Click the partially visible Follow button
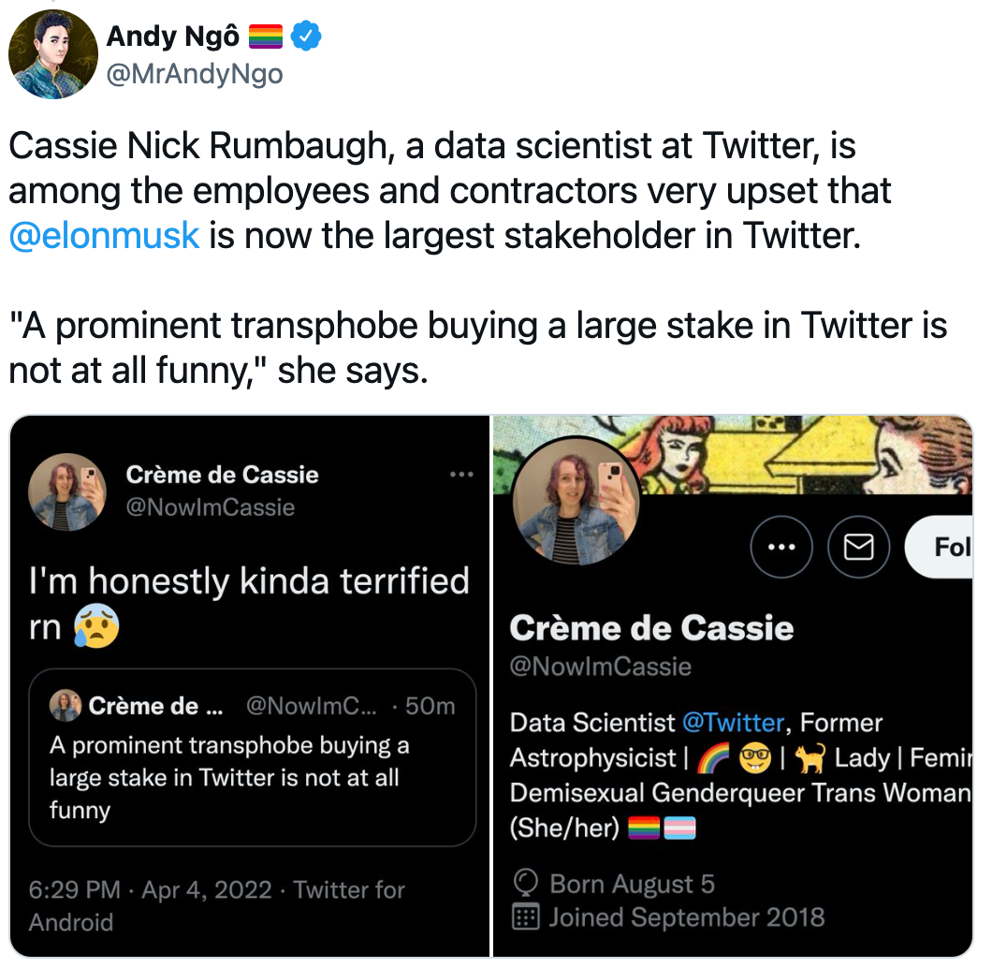 pyautogui.click(x=940, y=547)
